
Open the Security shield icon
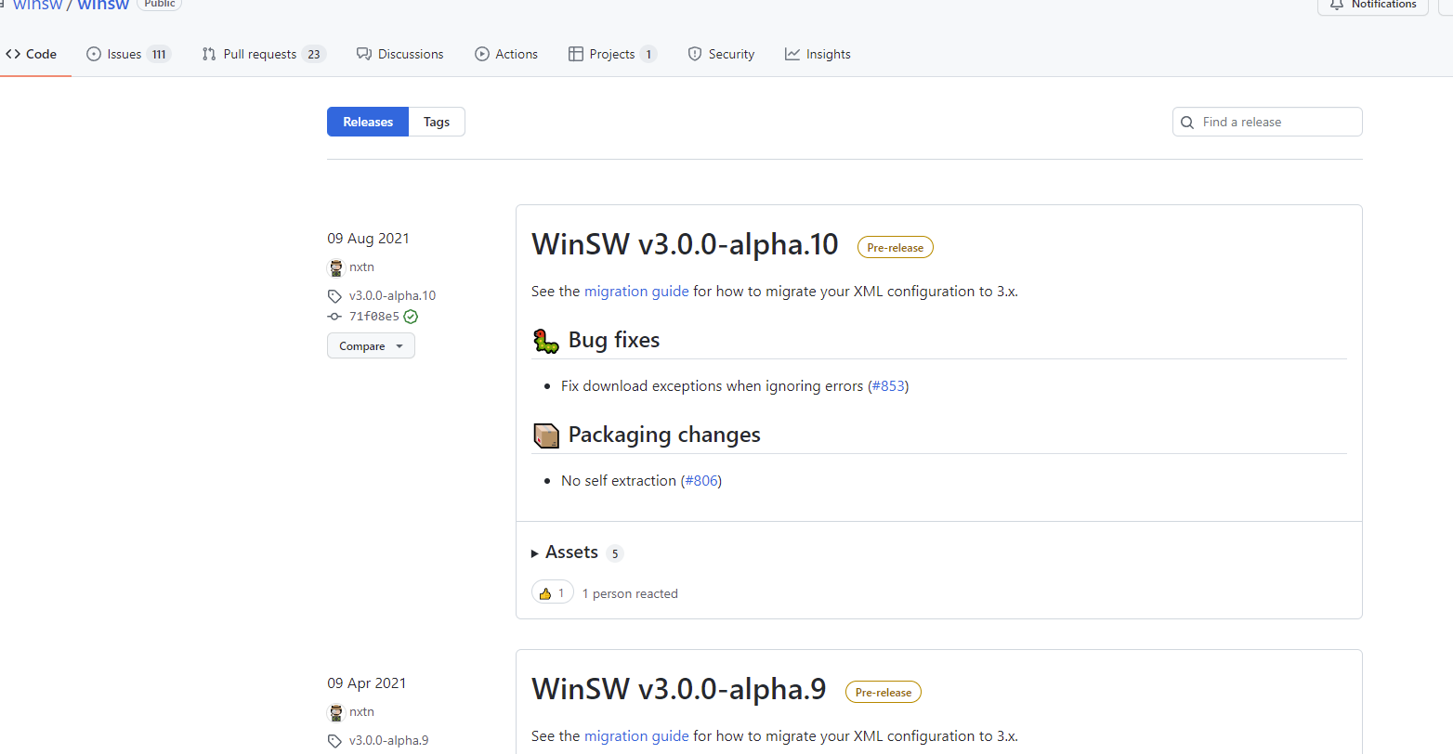pos(694,53)
